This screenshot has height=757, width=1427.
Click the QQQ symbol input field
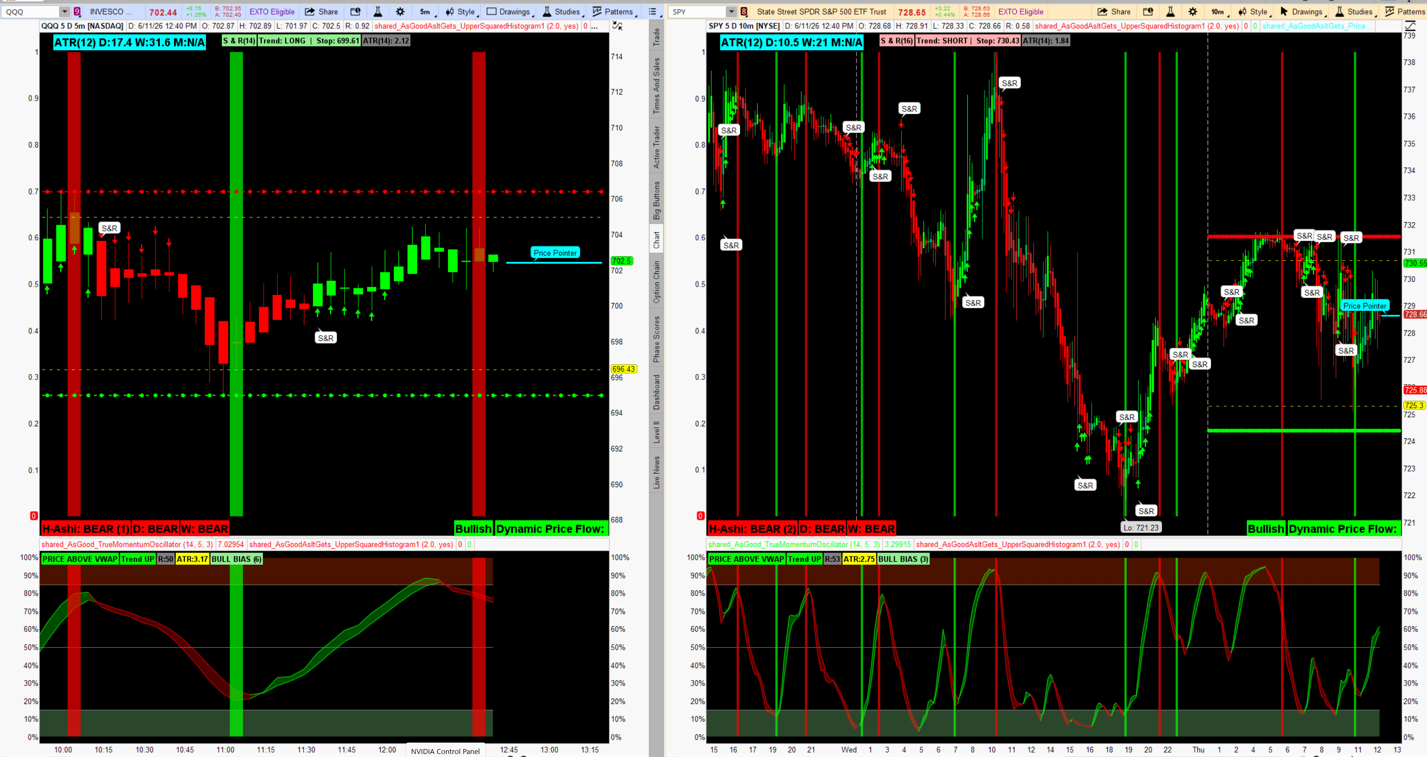click(30, 12)
